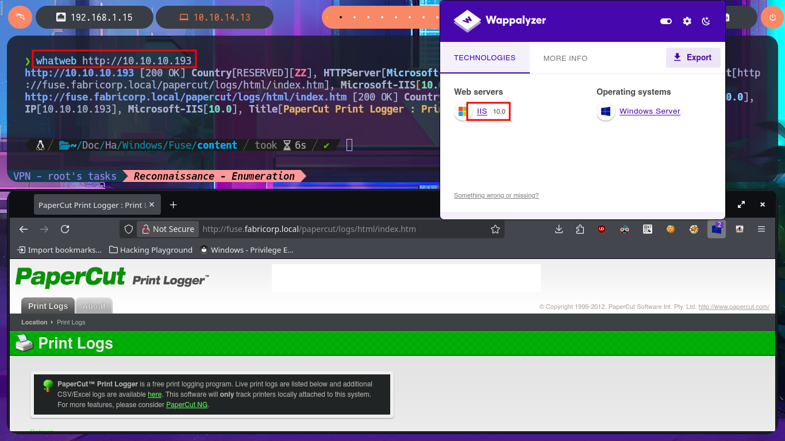This screenshot has height=441, width=785.
Task: Select the TECHNOLOGIES tab
Action: (x=484, y=58)
